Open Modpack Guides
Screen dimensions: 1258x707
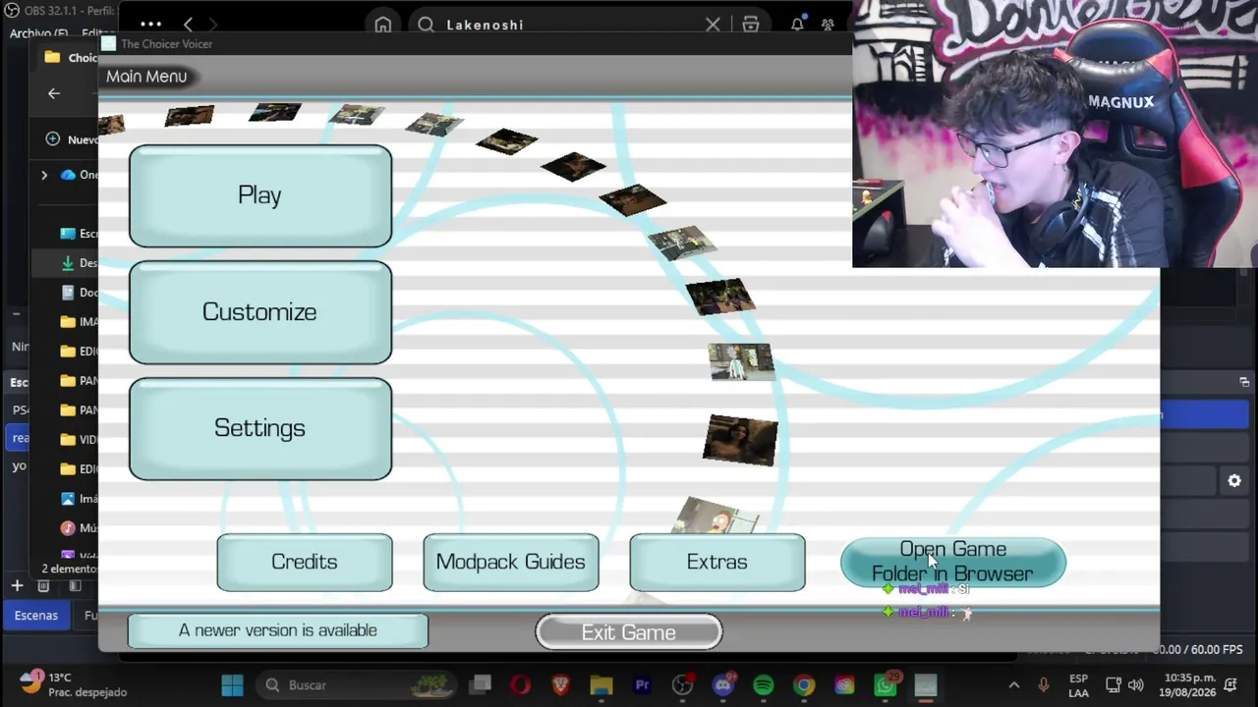click(x=511, y=562)
